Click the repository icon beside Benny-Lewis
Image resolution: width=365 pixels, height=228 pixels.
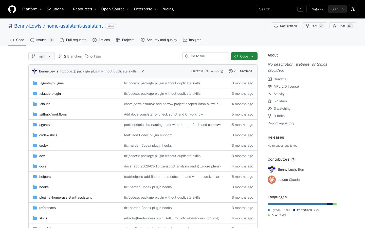(x=10, y=26)
